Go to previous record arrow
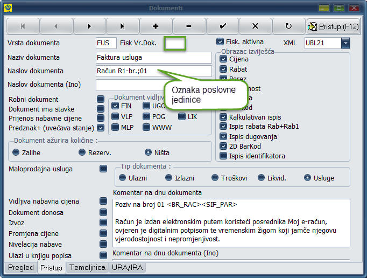Screen dimensions: 367x278 coord(56,26)
